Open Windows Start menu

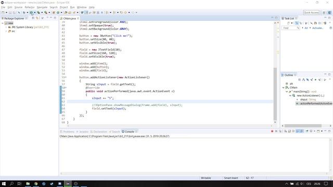[x=4, y=183]
